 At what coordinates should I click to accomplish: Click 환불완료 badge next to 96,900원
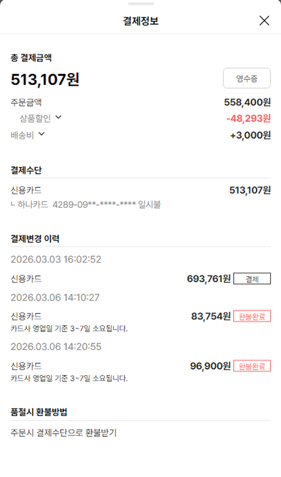click(252, 366)
